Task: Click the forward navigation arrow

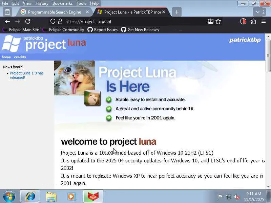Action: pyautogui.click(x=18, y=22)
